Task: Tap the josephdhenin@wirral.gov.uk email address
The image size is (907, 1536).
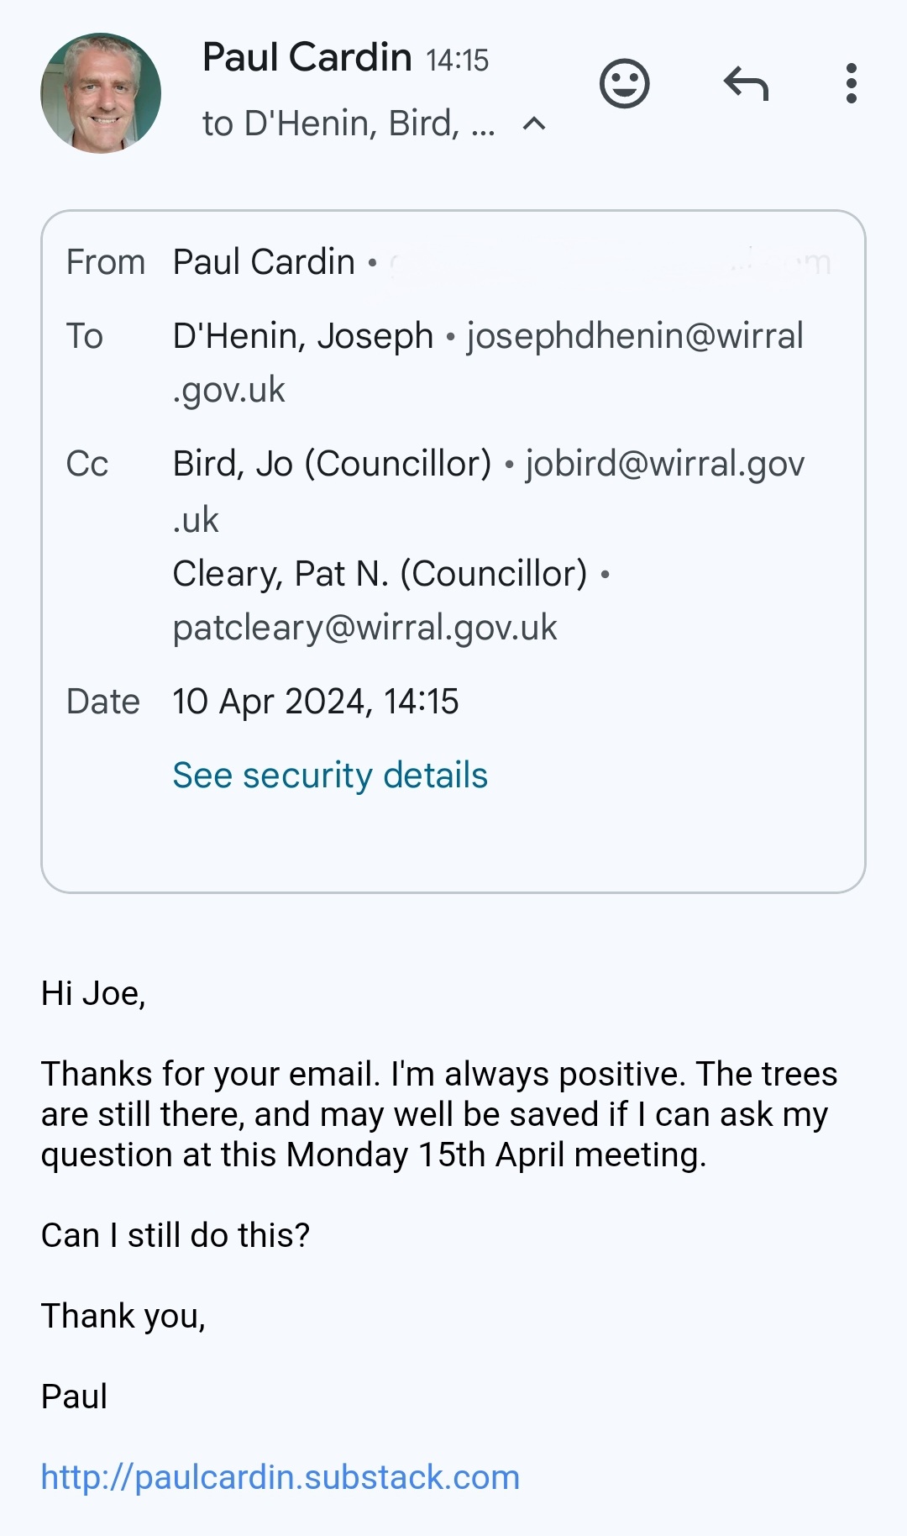Action: coord(635,336)
